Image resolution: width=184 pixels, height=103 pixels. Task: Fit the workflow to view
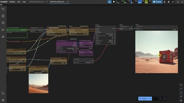coord(181,93)
